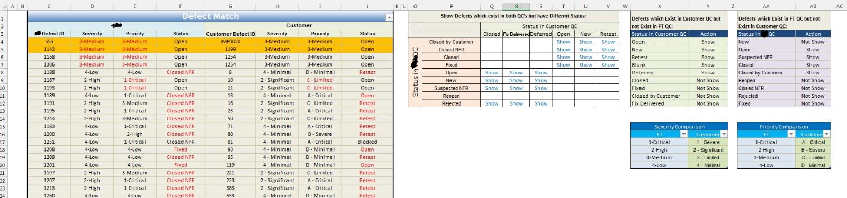Viewport: 847px width, 198px height.
Task: Select Customer Defect ID cell 633
Action: [230, 195]
